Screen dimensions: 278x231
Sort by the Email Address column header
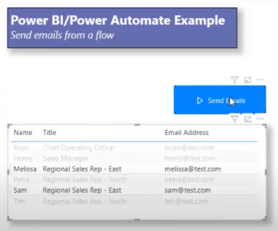click(186, 132)
